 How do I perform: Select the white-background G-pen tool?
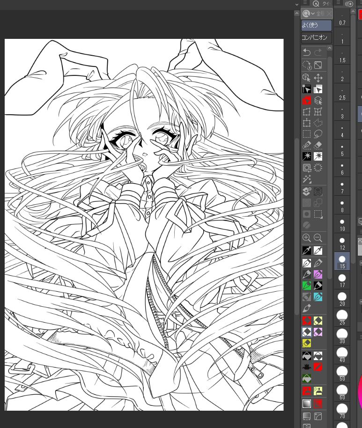(307, 263)
